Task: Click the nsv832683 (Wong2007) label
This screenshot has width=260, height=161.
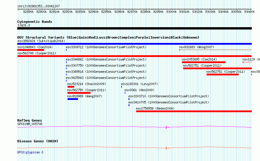Action: tap(197, 47)
